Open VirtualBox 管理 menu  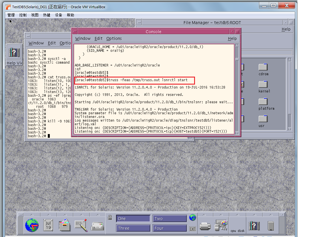11,15
